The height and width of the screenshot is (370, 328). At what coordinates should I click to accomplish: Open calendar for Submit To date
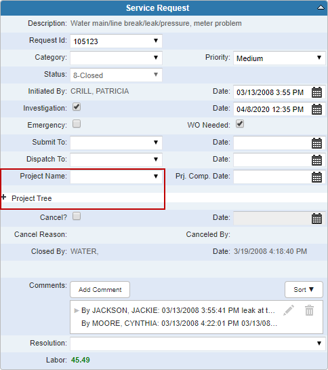point(316,143)
